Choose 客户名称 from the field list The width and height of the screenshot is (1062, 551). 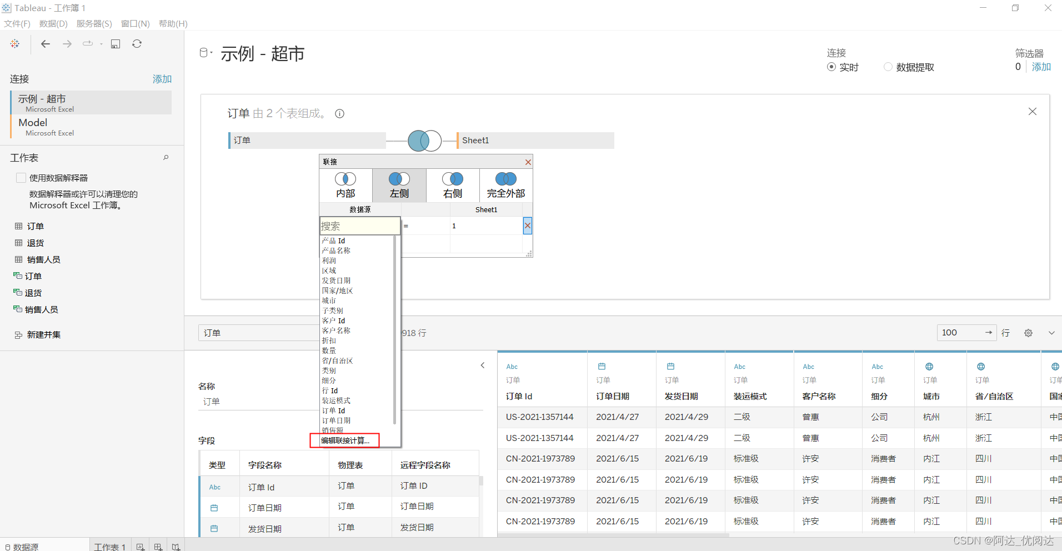pyautogui.click(x=336, y=330)
